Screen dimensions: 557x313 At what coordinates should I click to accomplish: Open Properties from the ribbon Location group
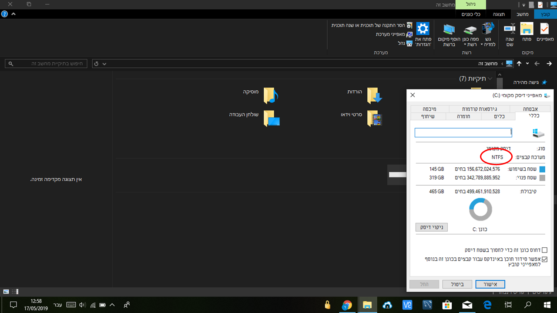pyautogui.click(x=545, y=33)
